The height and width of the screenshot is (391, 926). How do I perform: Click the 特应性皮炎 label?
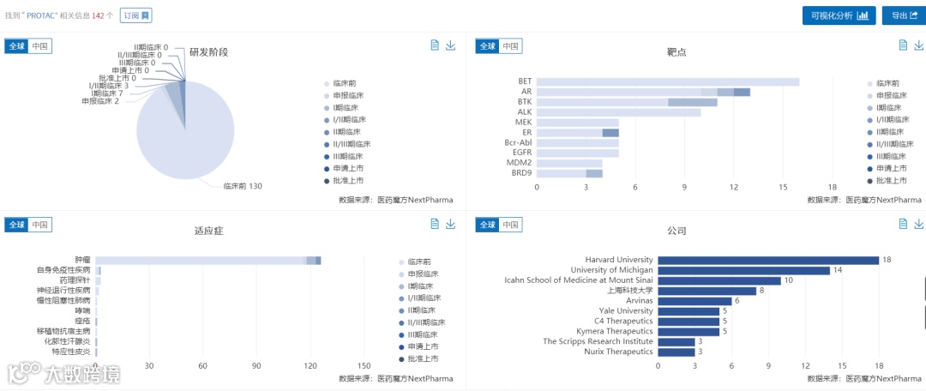71,352
